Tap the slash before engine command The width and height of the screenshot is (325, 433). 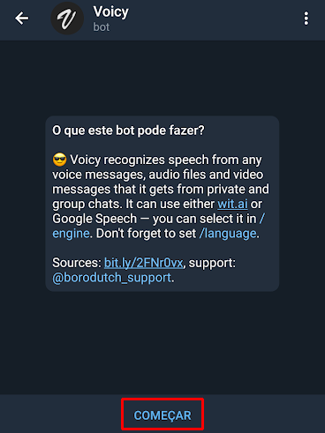262,219
